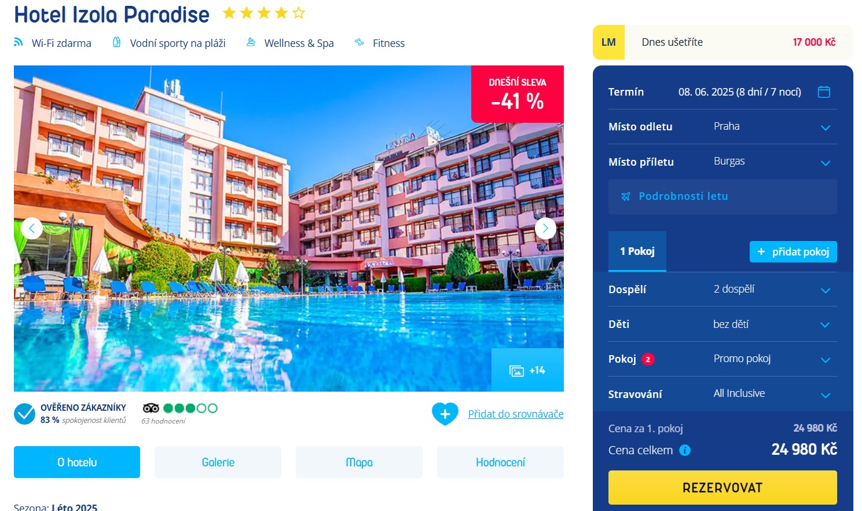Switch to the Hodnocení tab
The height and width of the screenshot is (511, 862).
point(501,462)
